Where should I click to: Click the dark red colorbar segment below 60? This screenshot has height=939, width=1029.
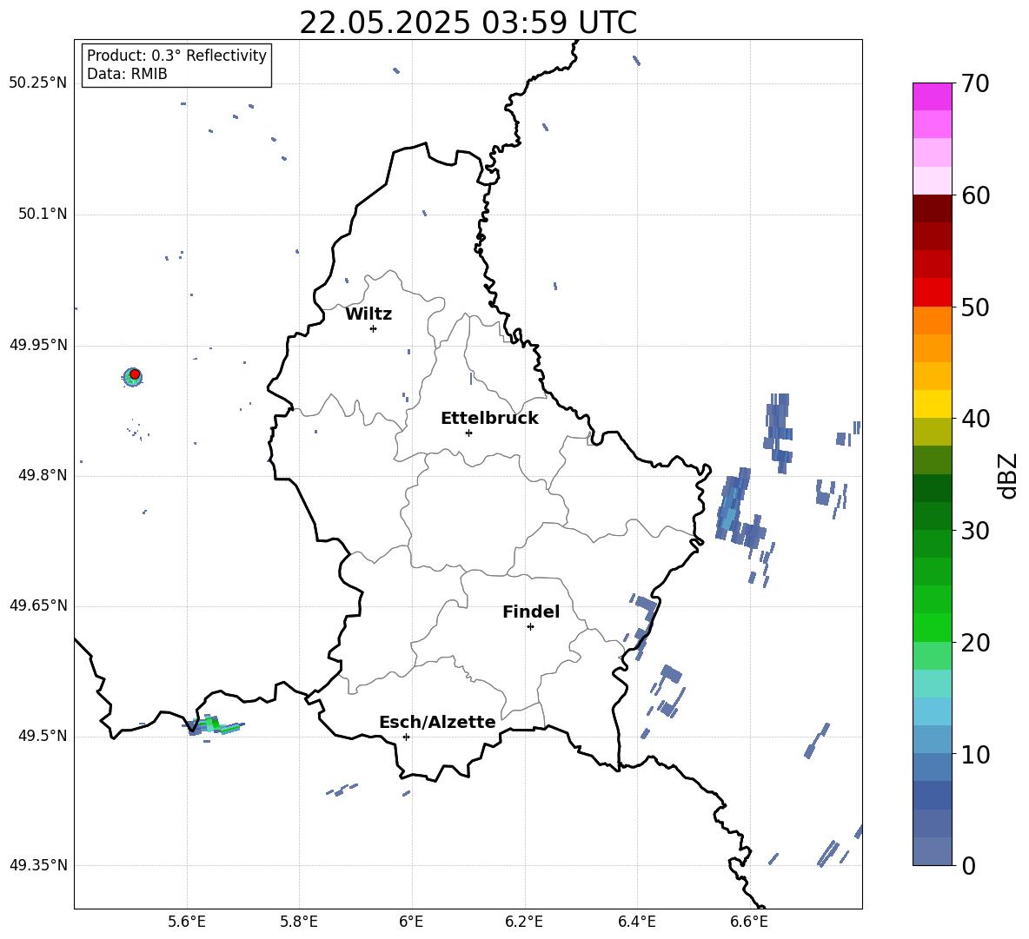click(932, 208)
